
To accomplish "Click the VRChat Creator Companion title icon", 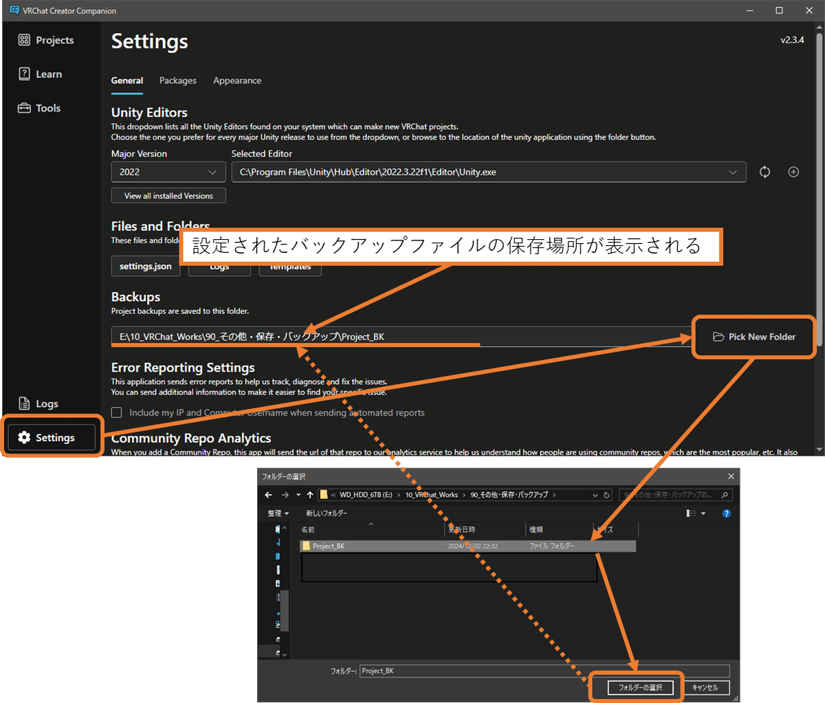I will pos(14,10).
